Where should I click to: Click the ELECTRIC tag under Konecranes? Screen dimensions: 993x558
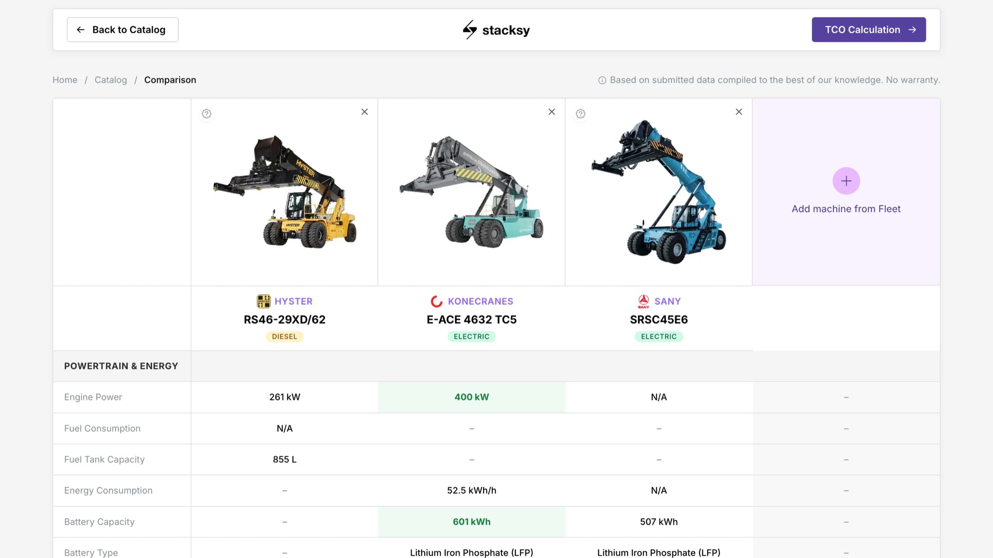[x=472, y=337]
